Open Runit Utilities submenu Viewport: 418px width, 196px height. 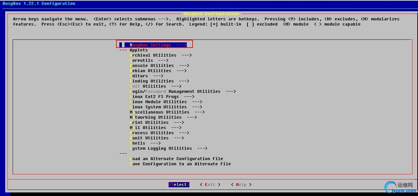[x=157, y=138]
